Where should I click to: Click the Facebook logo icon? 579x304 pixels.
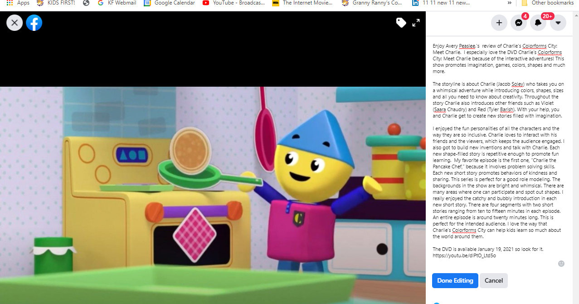point(34,23)
